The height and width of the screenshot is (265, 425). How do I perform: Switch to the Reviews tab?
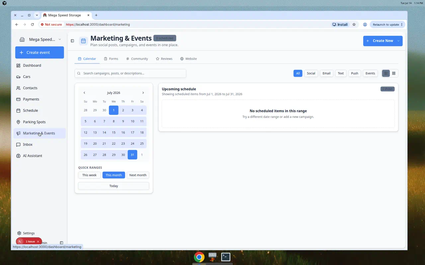[164, 59]
